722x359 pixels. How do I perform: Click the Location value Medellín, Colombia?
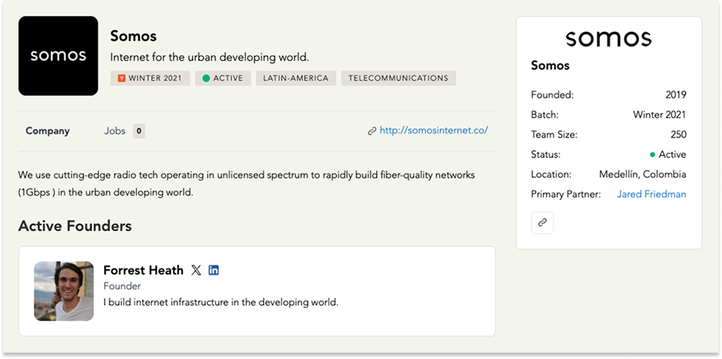(x=642, y=174)
